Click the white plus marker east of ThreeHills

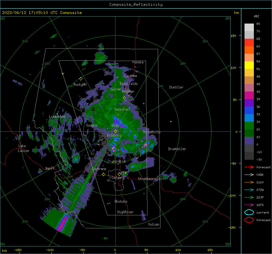click(x=171, y=121)
